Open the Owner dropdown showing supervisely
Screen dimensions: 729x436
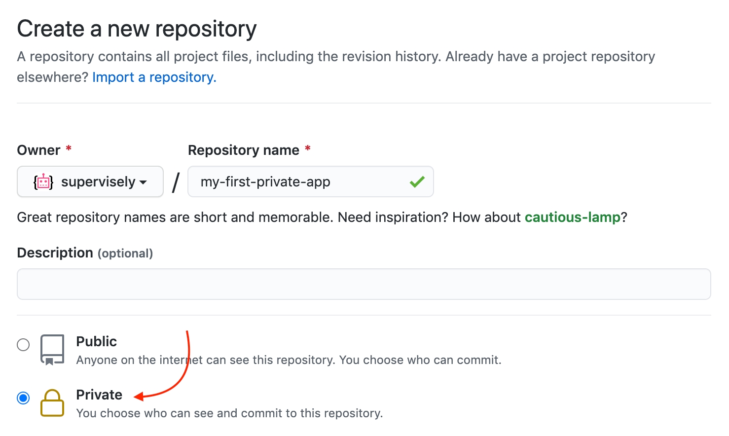pos(90,182)
